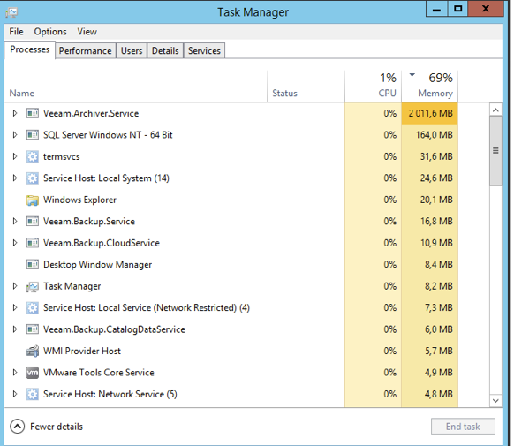Open the Options menu
The height and width of the screenshot is (446, 514).
click(x=50, y=32)
